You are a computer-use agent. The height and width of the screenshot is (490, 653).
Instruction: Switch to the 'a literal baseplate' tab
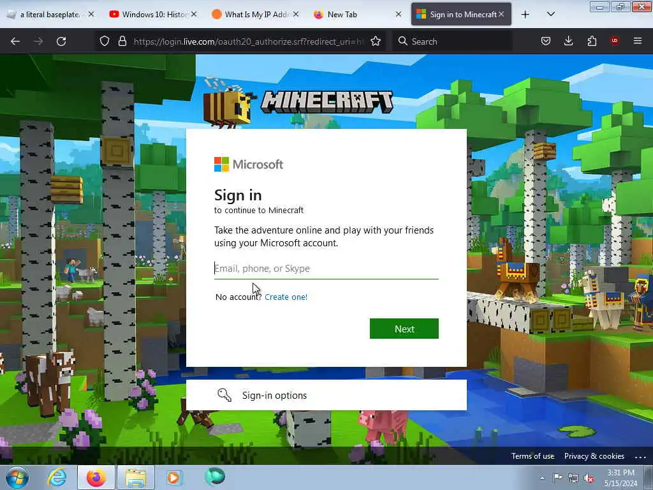[50, 15]
